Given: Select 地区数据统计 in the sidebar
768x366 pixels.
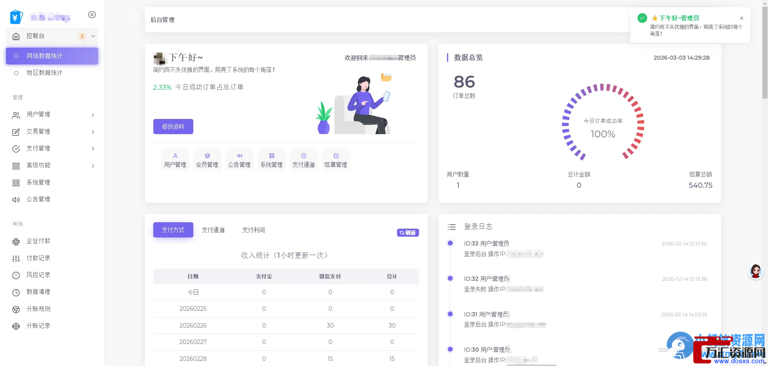Looking at the screenshot, I should pos(44,73).
